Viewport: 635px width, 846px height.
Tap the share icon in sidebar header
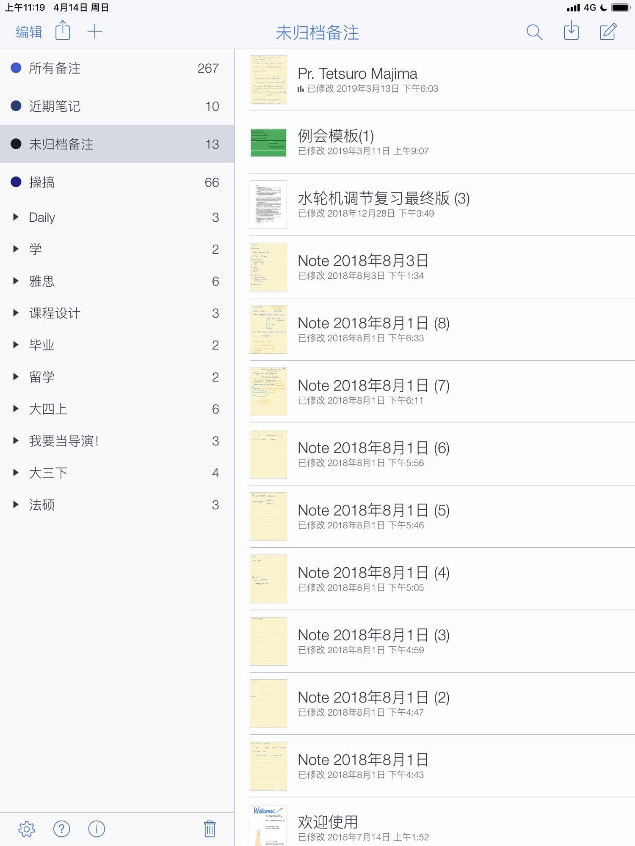tap(63, 31)
